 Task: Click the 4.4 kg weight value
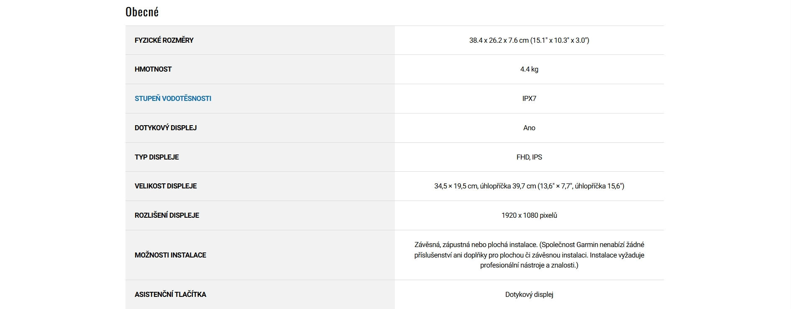point(529,69)
